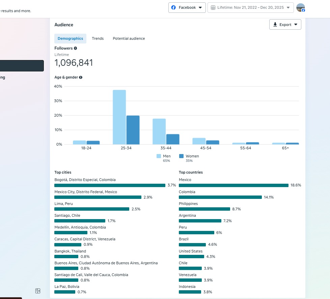Open the Potential audience tab
The image size is (330, 299).
[129, 38]
